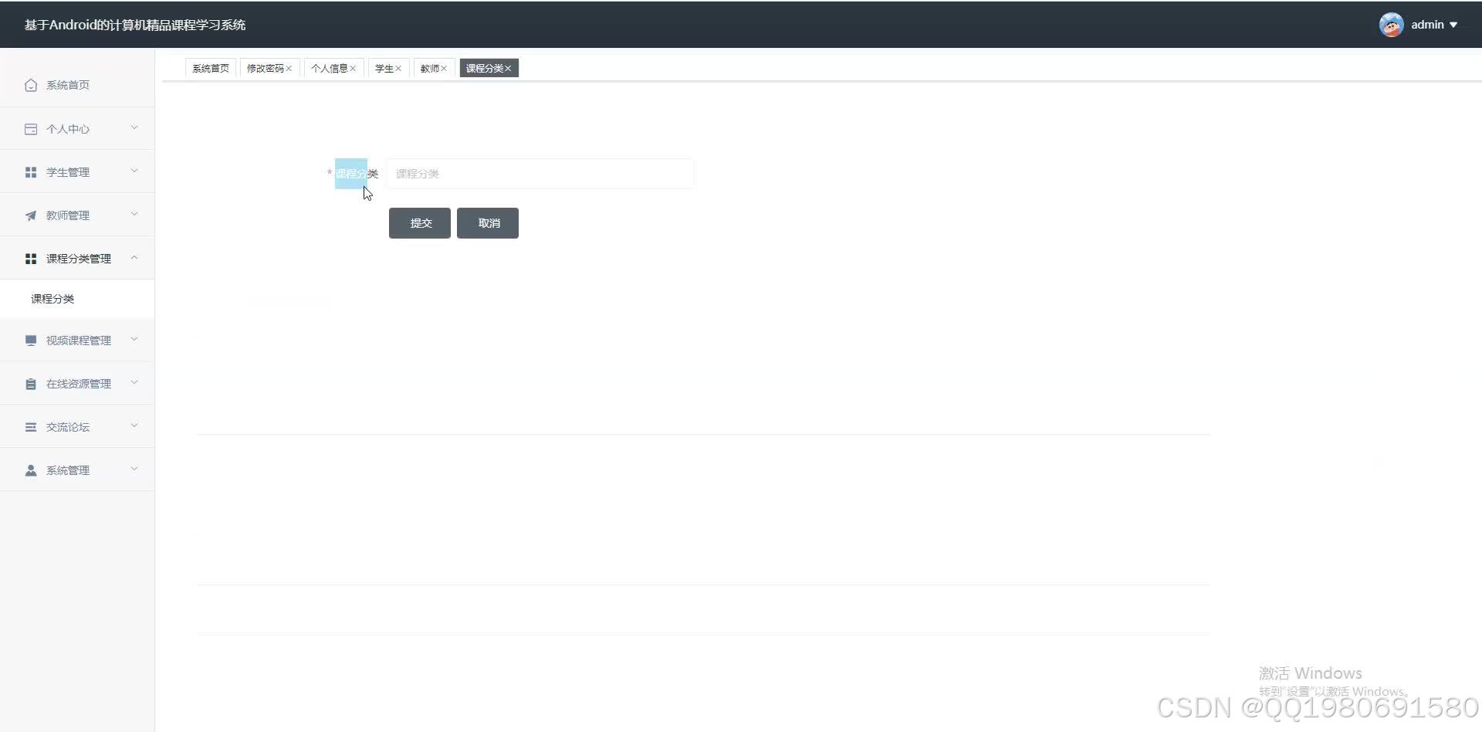Open the 课程分类 submenu item
The image size is (1482, 732).
pyautogui.click(x=77, y=299)
